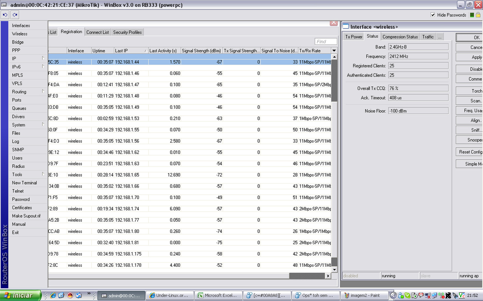Open Internet Explorer from quick launch
Screen dimensions: 483x301
click(x=53, y=295)
